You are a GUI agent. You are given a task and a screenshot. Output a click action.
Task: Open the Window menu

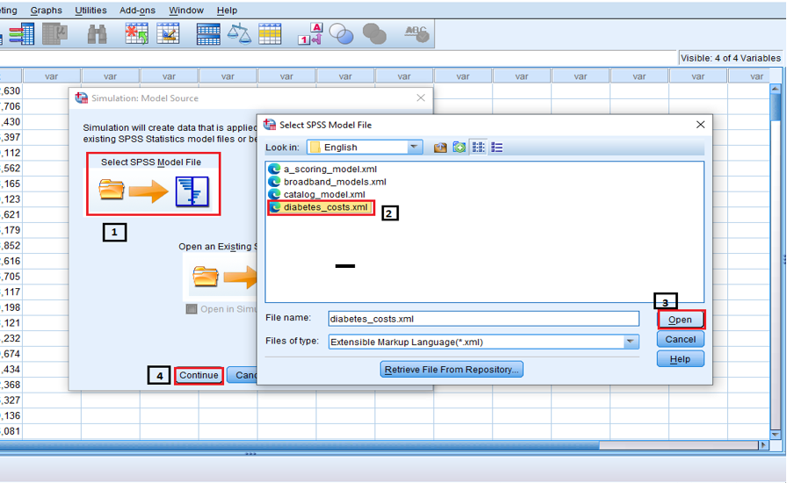pos(186,10)
